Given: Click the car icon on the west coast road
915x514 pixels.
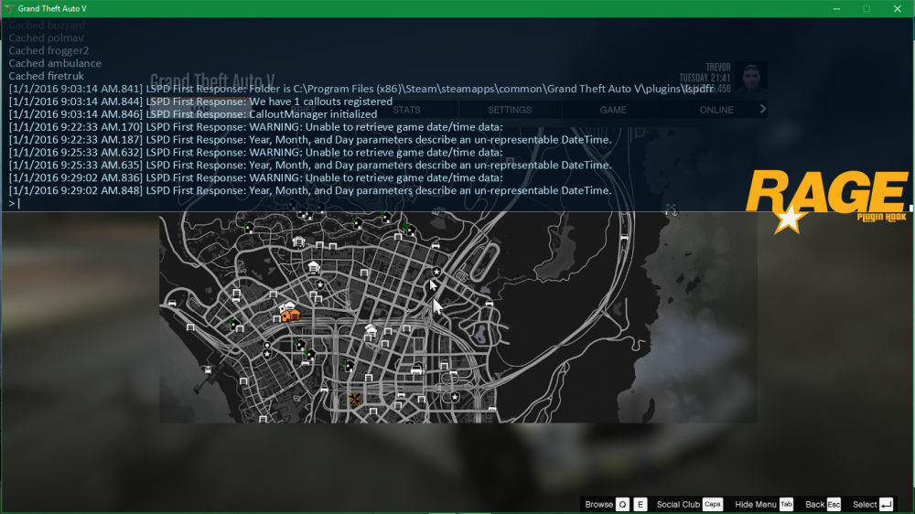Looking at the screenshot, I should [x=173, y=303].
